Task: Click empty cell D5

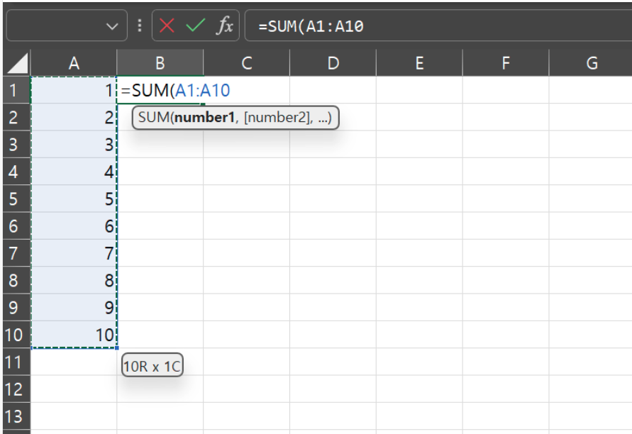Action: pos(333,199)
